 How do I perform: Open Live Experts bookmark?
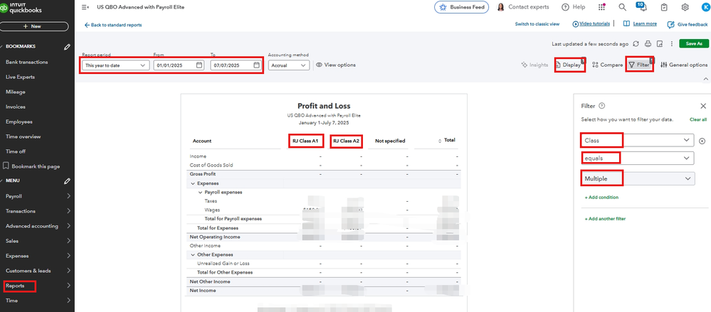click(x=21, y=77)
